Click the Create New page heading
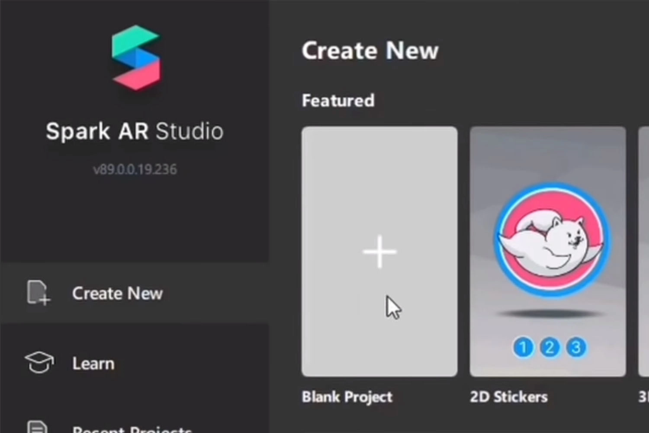The width and height of the screenshot is (649, 433). click(x=370, y=51)
